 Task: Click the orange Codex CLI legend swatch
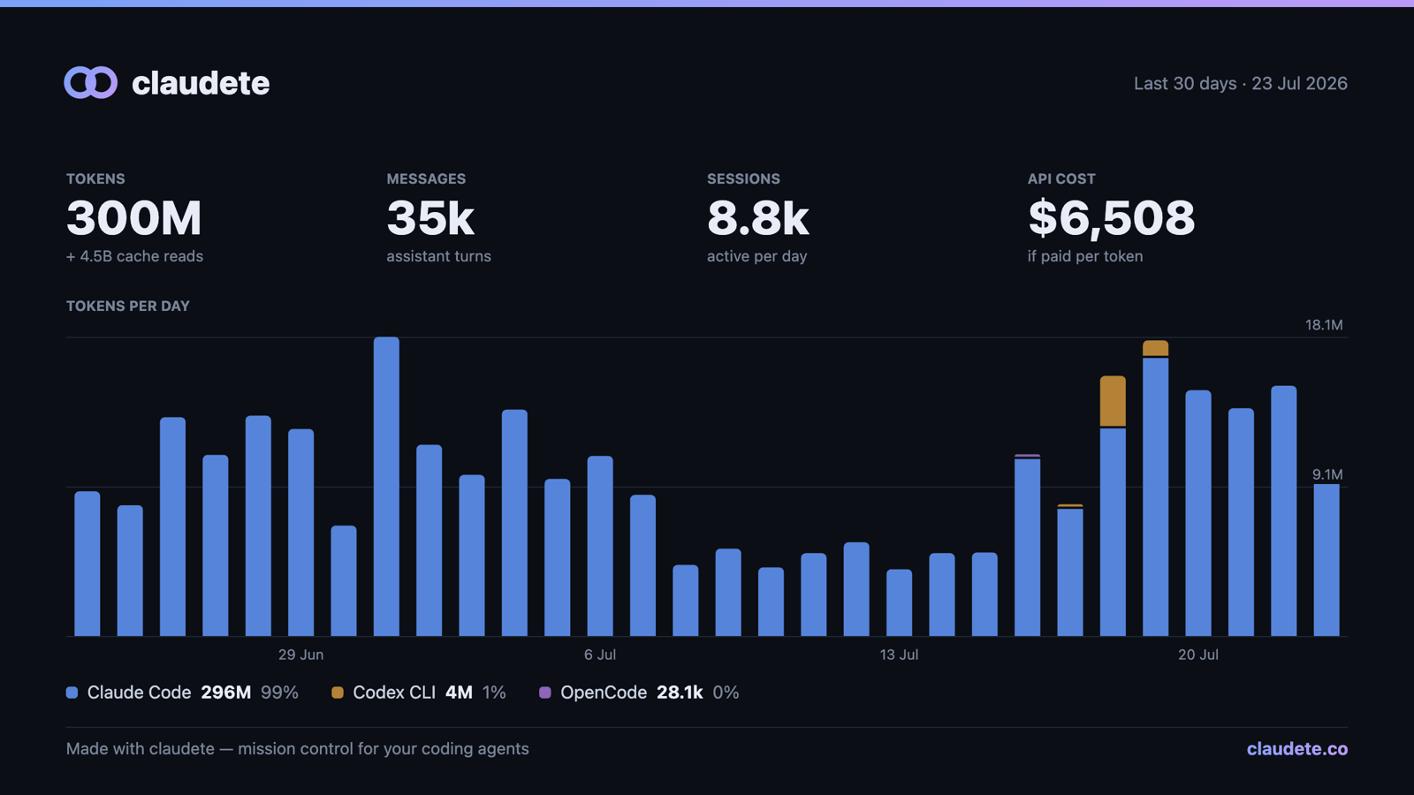click(x=338, y=693)
